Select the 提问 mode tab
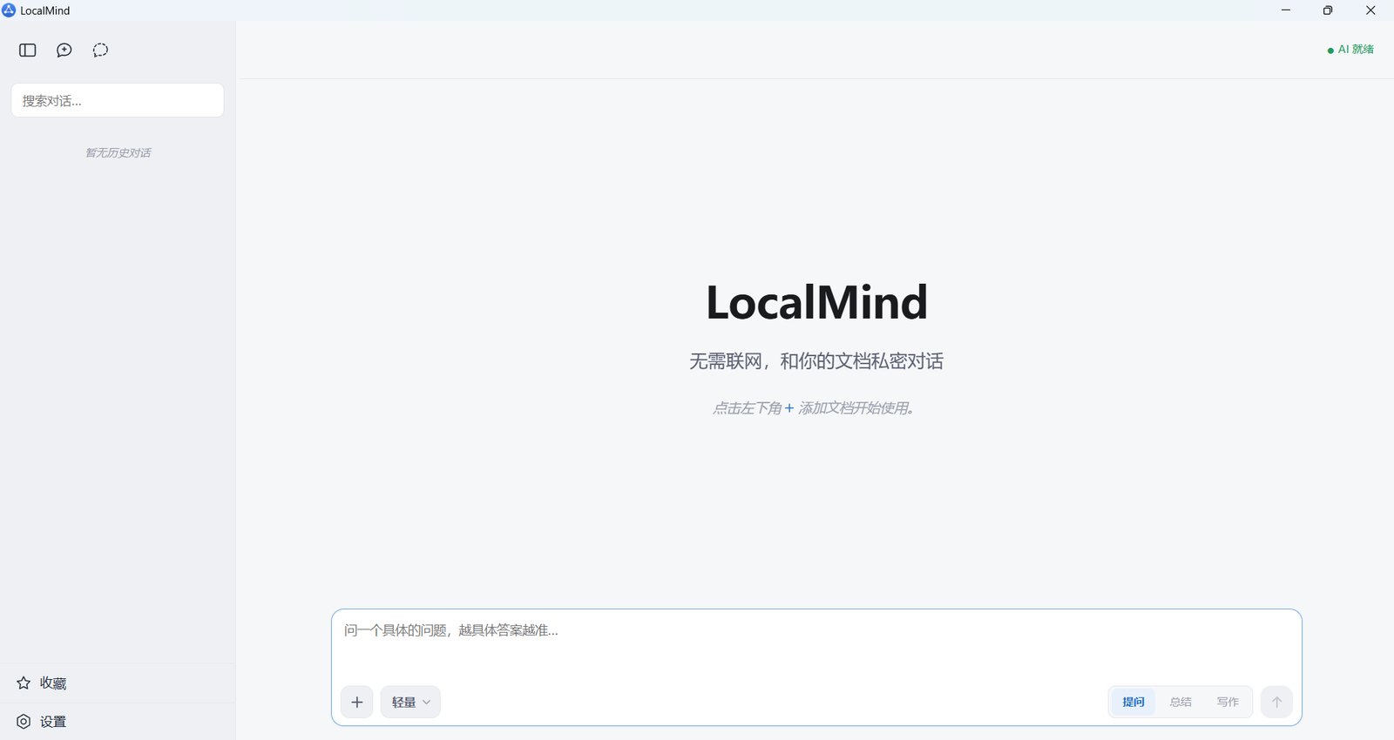1394x740 pixels. pyautogui.click(x=1133, y=702)
